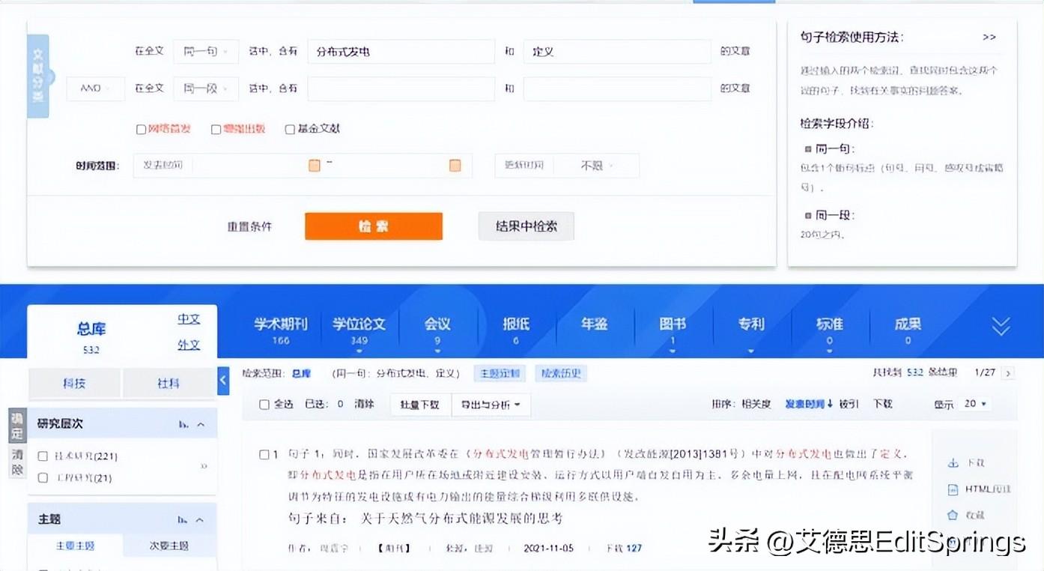Switch to the 图书 tab
The height and width of the screenshot is (571, 1044).
click(673, 330)
